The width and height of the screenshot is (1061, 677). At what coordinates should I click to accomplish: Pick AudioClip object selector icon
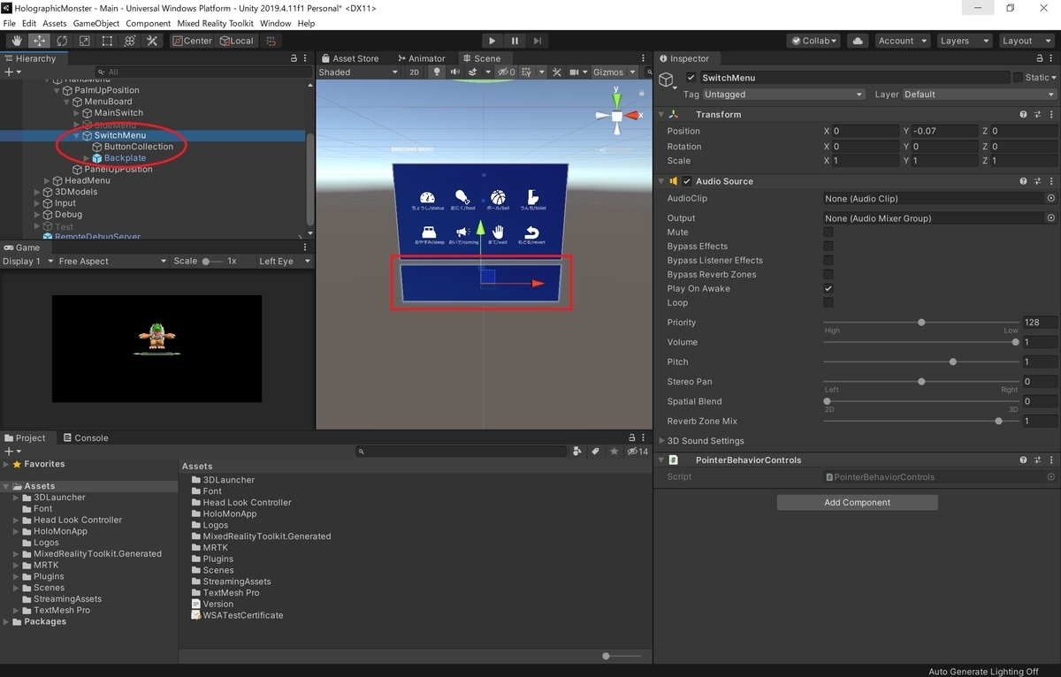[1050, 199]
